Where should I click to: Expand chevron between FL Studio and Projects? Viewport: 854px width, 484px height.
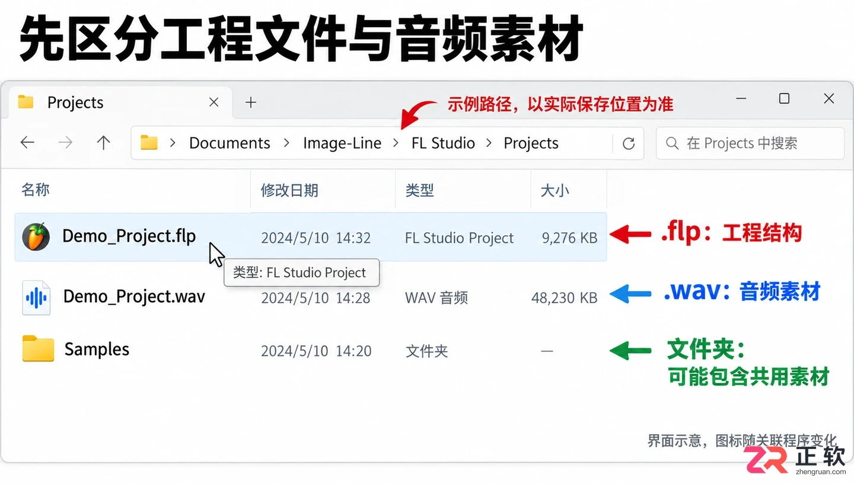point(489,143)
